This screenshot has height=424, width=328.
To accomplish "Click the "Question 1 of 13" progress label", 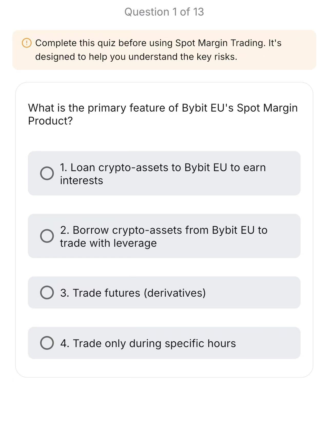I will point(164,12).
